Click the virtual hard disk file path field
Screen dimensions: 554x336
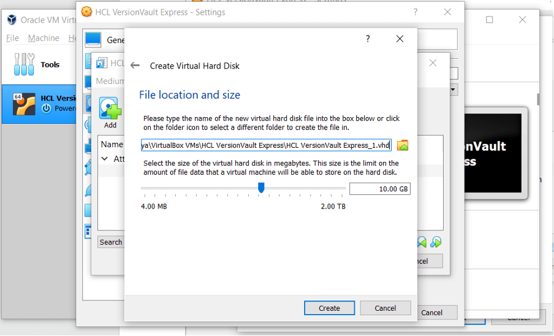tap(266, 145)
